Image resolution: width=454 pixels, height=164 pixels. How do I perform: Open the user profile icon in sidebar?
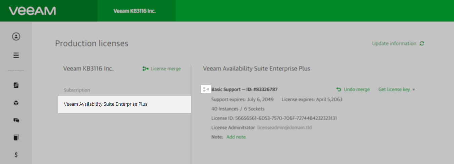(x=16, y=36)
